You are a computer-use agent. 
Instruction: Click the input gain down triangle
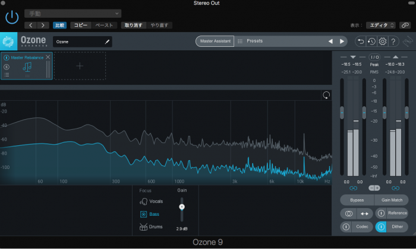click(353, 57)
